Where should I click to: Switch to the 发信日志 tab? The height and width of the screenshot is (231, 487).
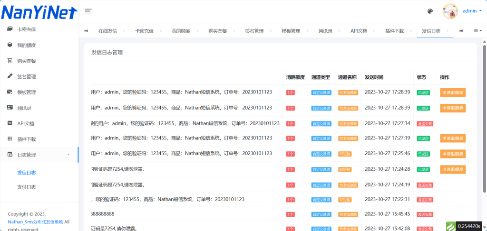tap(431, 31)
